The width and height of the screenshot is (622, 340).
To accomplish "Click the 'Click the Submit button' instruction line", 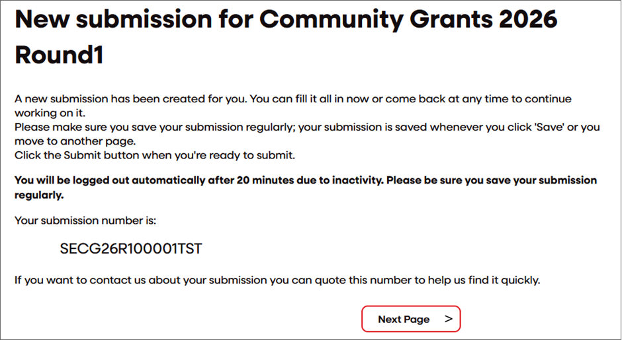I will 154,155.
